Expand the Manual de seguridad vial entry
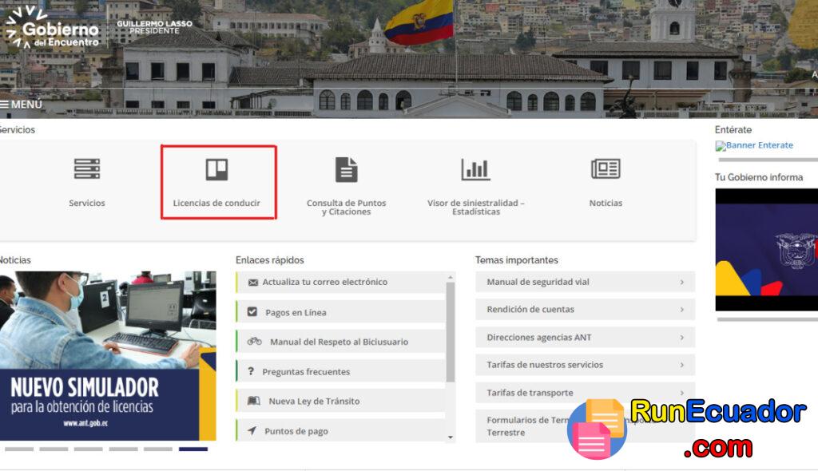This screenshot has height=471, width=818. point(585,282)
